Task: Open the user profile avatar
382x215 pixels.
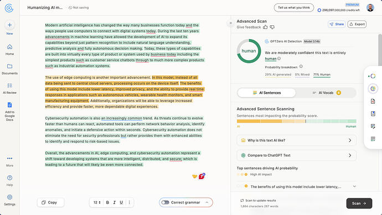Action: point(370,8)
